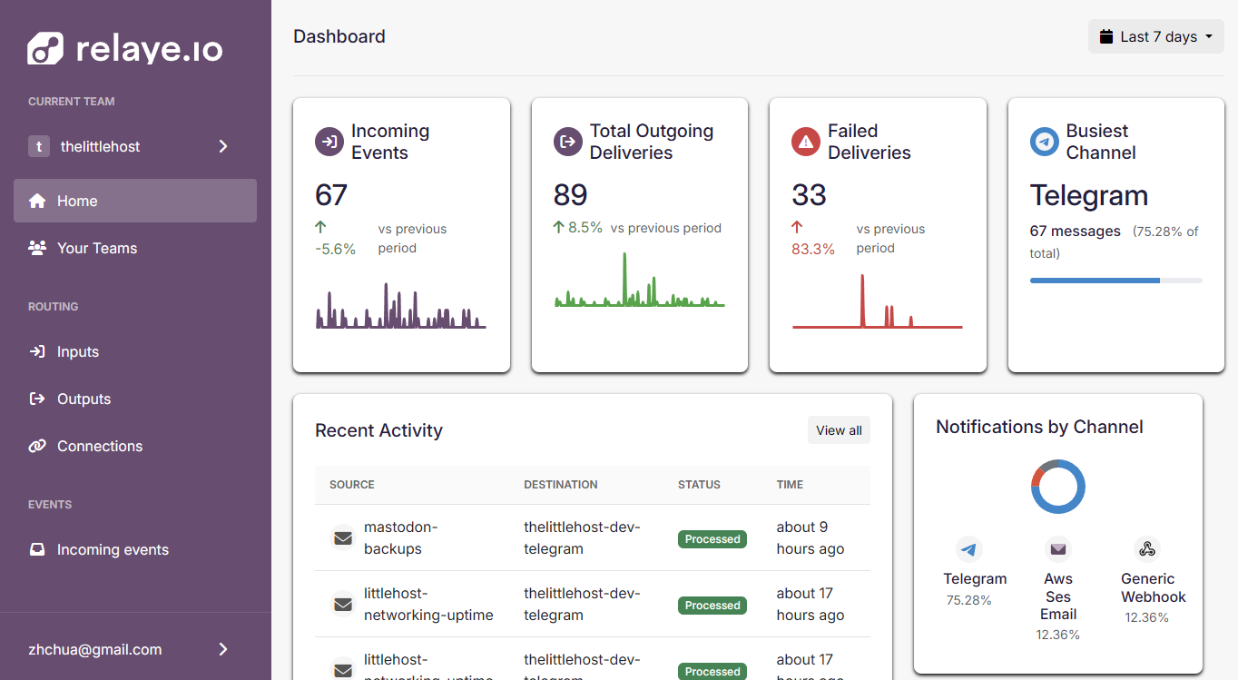Screen dimensions: 1238x680
Task: Click the relaye.io logo icon
Action: (45, 48)
